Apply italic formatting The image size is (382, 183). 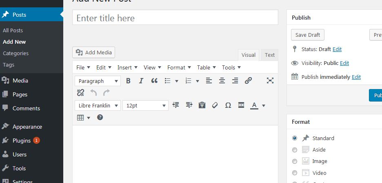pos(141,81)
